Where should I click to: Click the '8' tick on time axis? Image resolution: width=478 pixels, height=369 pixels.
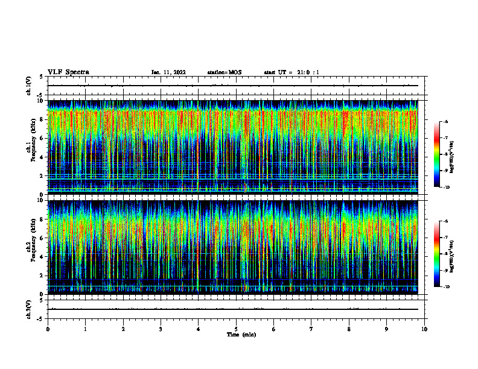click(x=349, y=329)
